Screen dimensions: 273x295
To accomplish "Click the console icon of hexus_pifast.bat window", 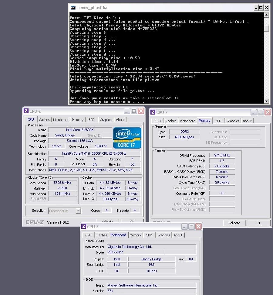I will [73, 8].
